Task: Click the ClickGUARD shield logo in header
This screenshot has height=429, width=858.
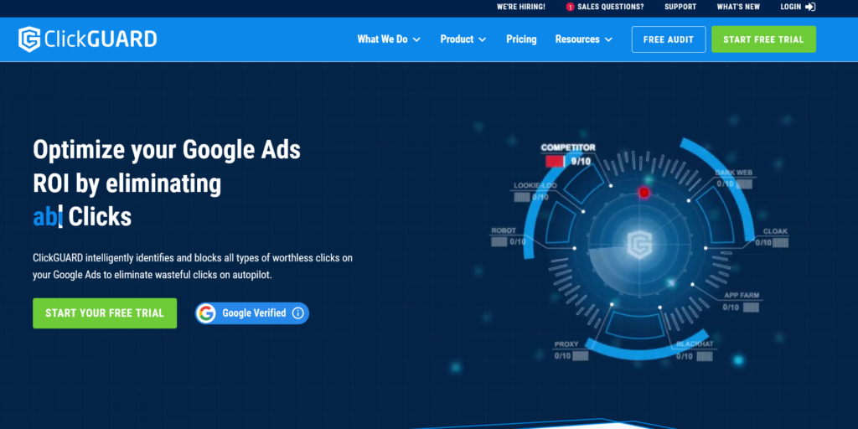Action: (30, 39)
